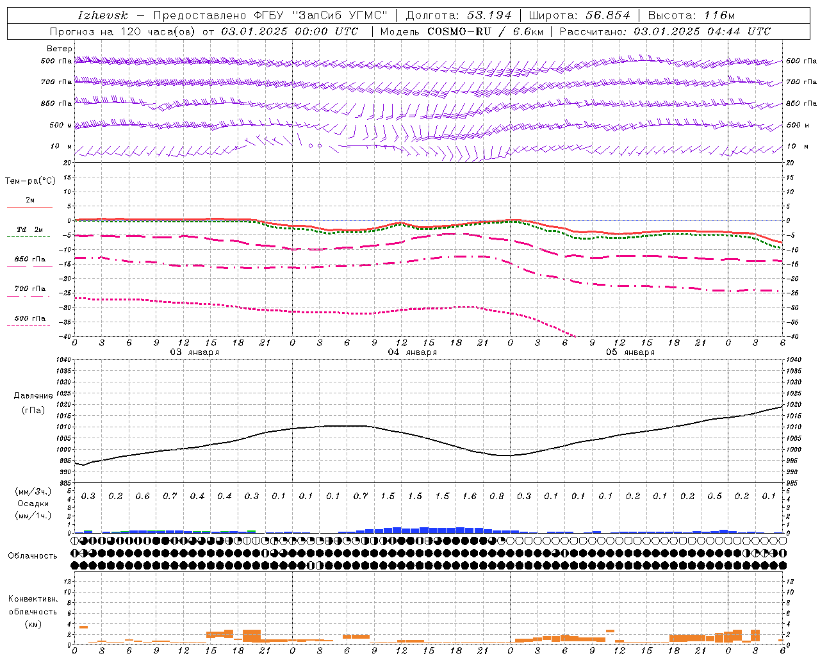
Task: Click the date label 03 января
Action: point(194,352)
